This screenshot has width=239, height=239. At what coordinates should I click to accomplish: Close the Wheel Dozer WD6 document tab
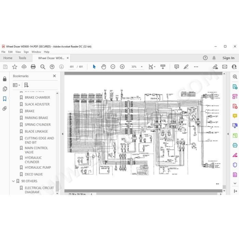(x=68, y=58)
